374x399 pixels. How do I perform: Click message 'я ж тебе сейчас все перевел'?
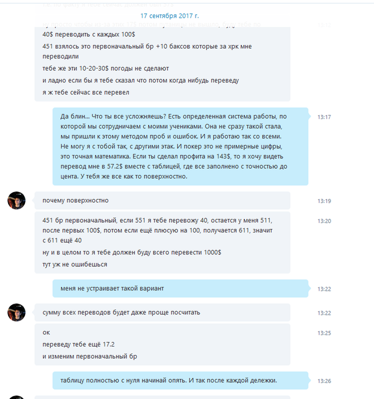(x=86, y=92)
